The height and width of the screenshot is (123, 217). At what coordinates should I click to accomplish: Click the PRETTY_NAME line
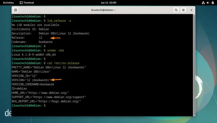point(49,67)
